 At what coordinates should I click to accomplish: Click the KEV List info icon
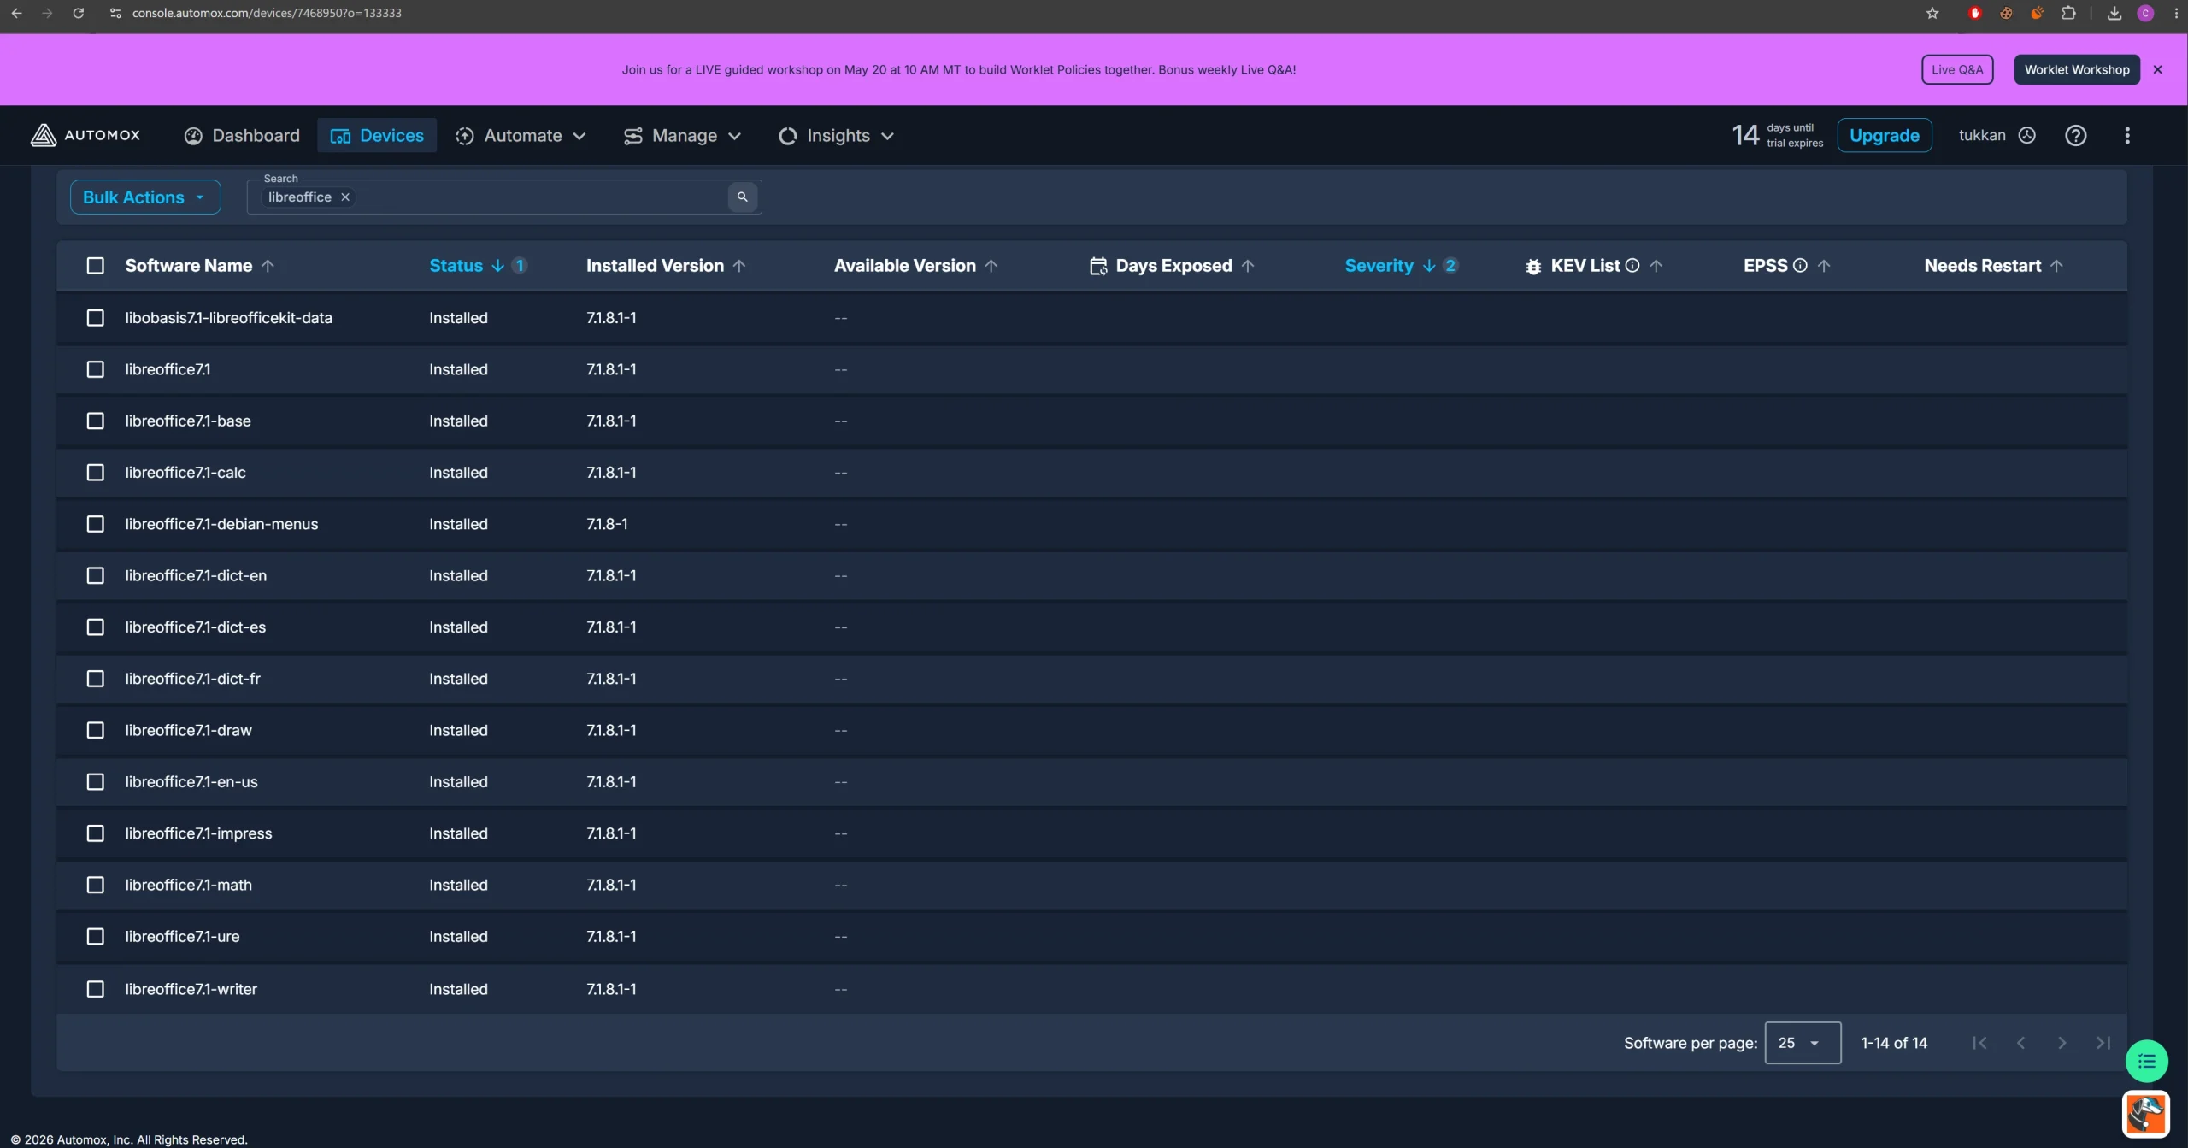tap(1632, 266)
